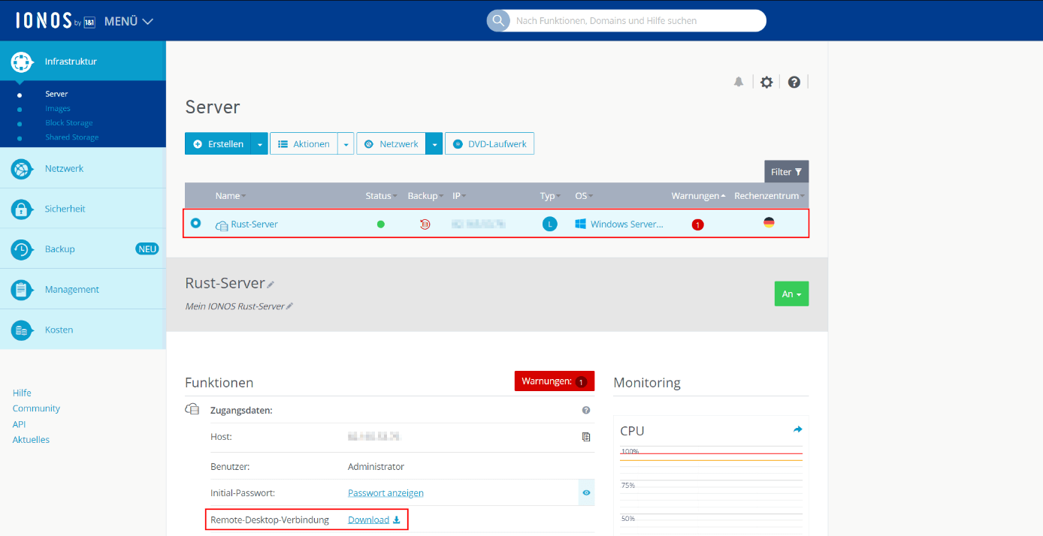Click the DVD-Laufwerk button
The height and width of the screenshot is (536, 1043).
click(x=489, y=144)
